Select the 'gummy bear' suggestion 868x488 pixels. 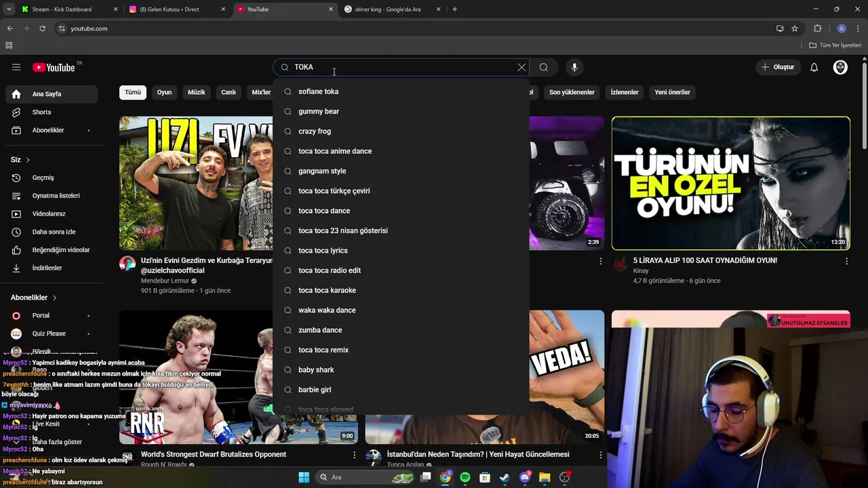(x=401, y=111)
